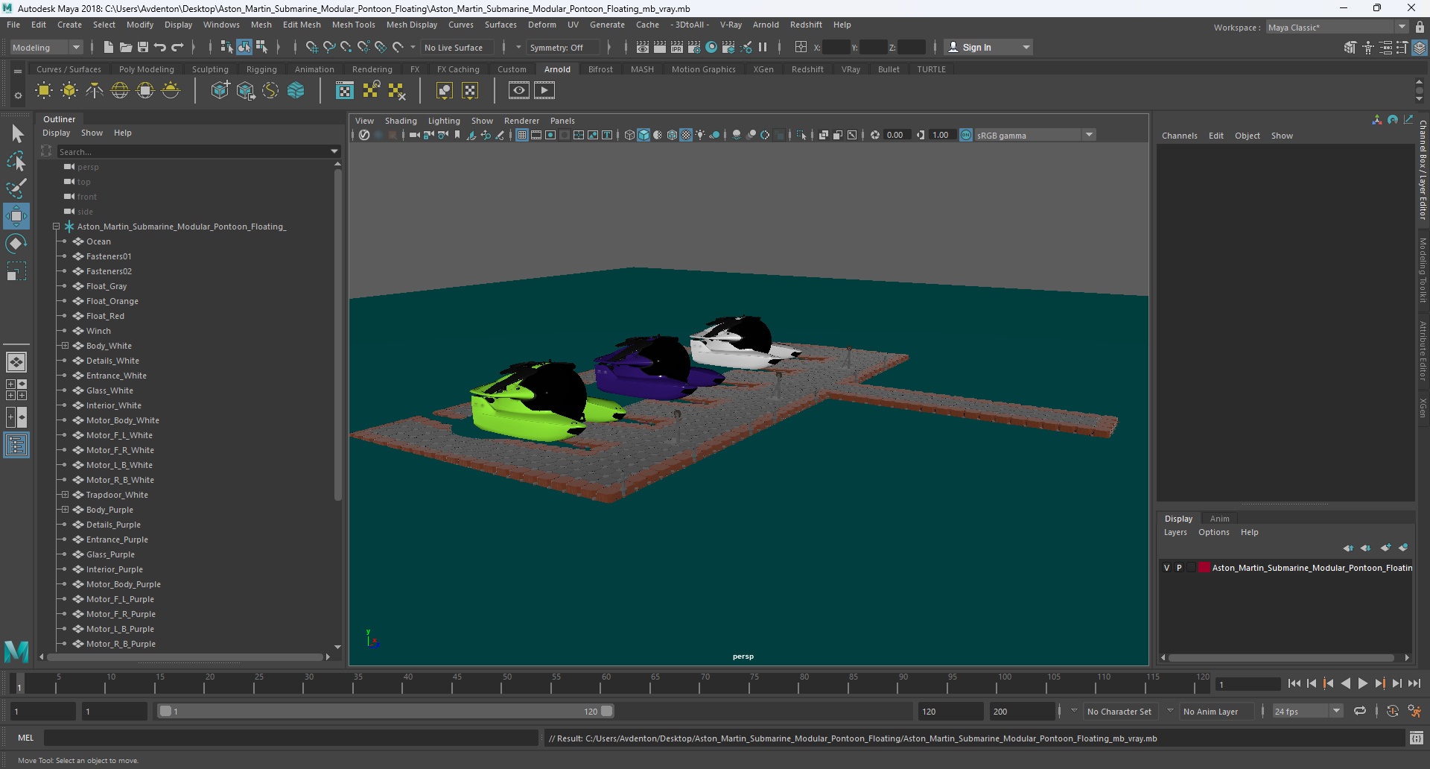Switch to the Poly Modeling shelf tab
The height and width of the screenshot is (769, 1430).
click(146, 69)
